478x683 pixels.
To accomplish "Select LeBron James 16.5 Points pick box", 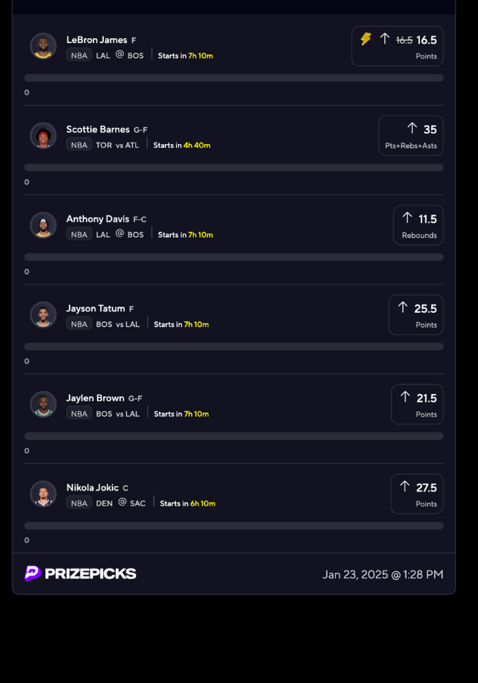I will click(397, 46).
